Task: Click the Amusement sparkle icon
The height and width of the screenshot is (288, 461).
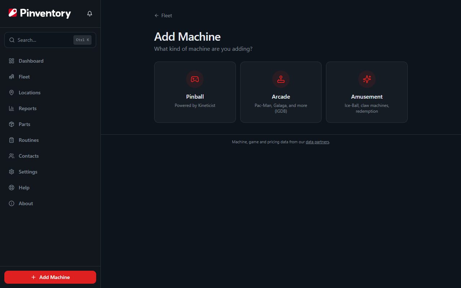Action: pos(367,79)
